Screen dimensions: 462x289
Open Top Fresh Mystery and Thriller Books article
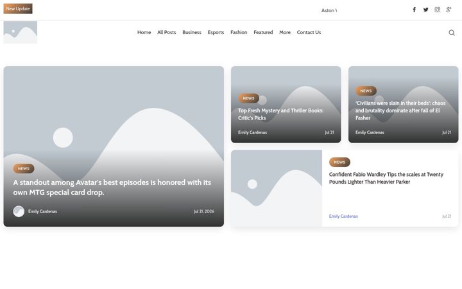pyautogui.click(x=280, y=114)
